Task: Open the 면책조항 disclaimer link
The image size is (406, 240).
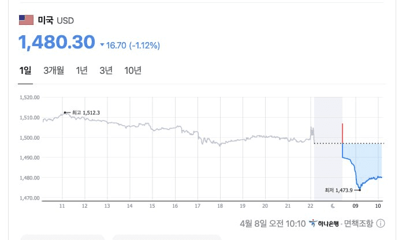Action: coord(359,224)
